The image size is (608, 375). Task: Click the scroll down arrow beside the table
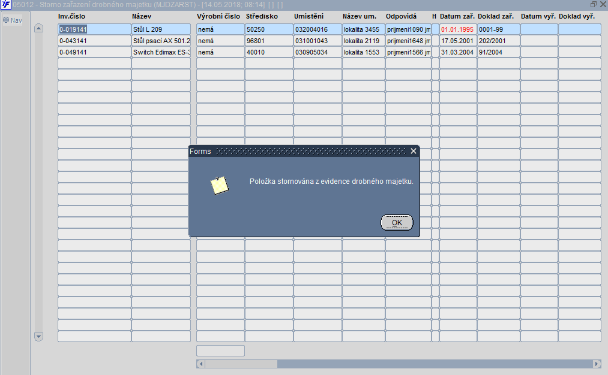click(38, 336)
